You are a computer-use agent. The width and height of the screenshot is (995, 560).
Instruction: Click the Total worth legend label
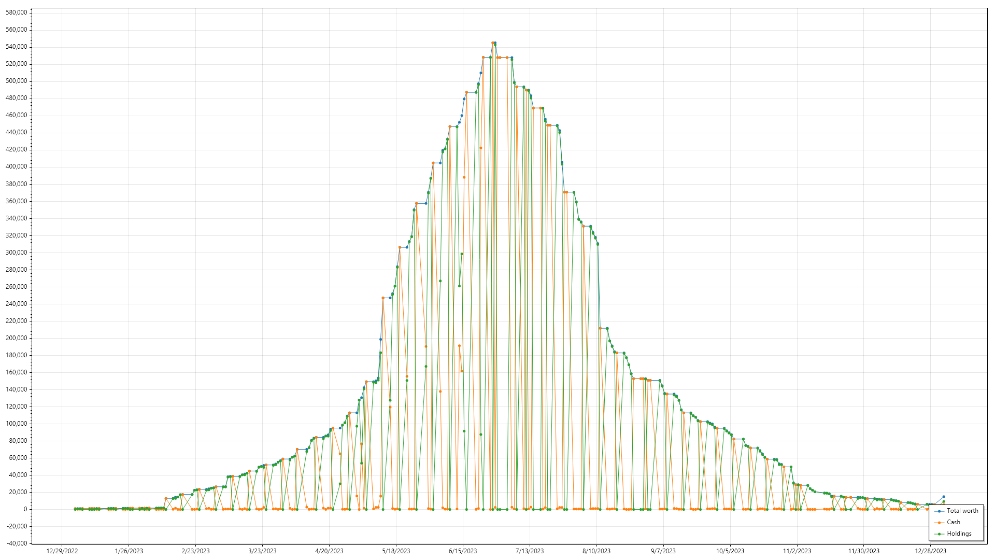[x=962, y=511]
